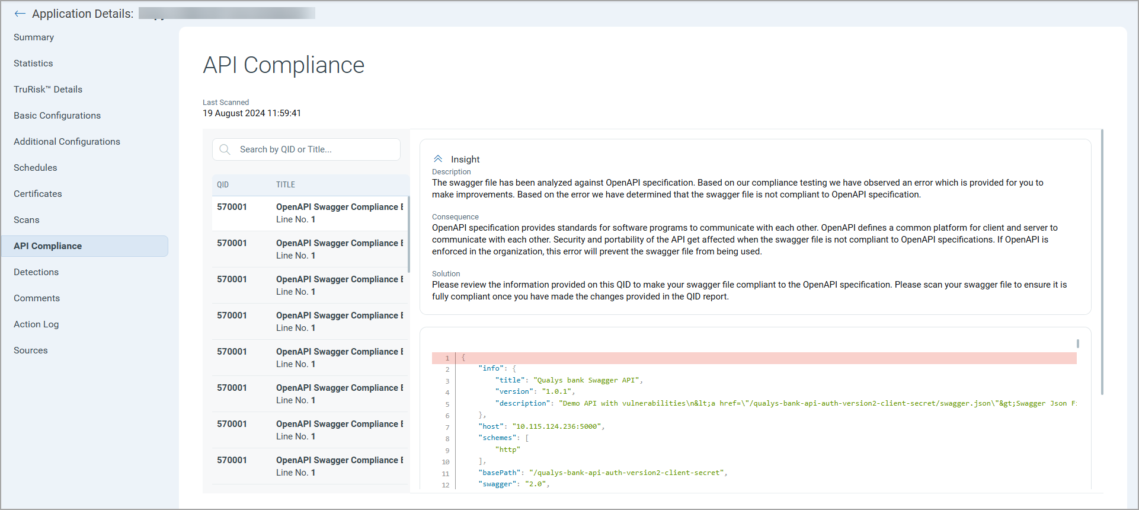Click highlighted code line 1
Screen dimensions: 1139x510
click(754, 358)
